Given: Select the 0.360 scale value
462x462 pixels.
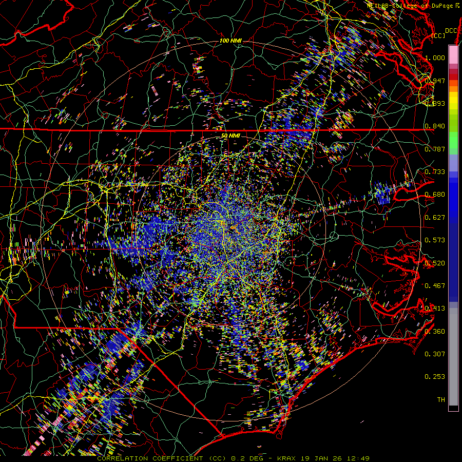Looking at the screenshot, I should pyautogui.click(x=435, y=332).
